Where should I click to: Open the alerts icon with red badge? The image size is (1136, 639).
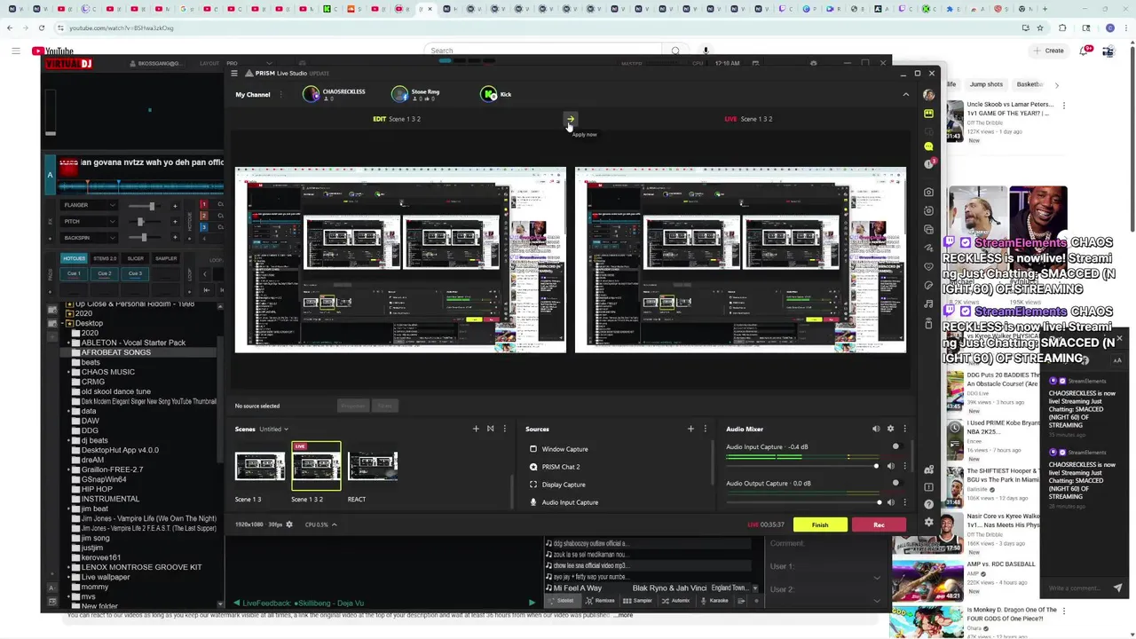[x=928, y=164]
